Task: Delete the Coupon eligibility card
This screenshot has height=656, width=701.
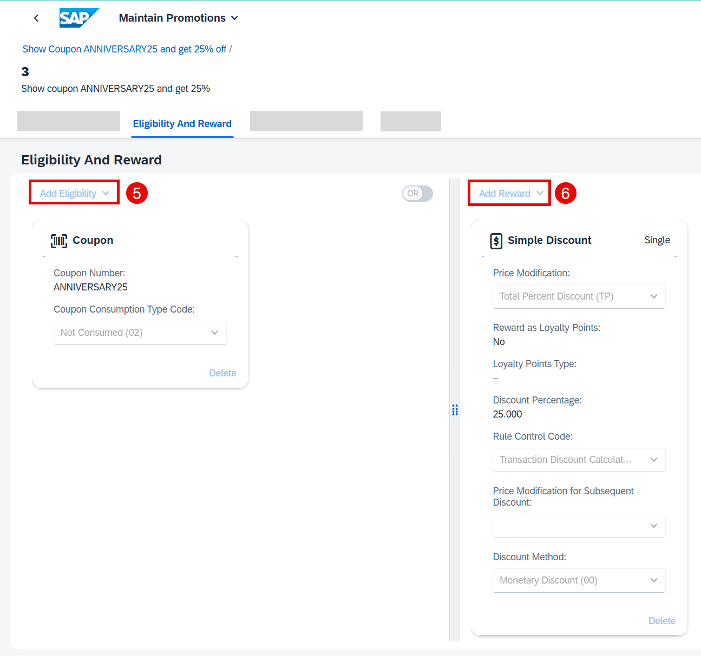Action: 222,373
